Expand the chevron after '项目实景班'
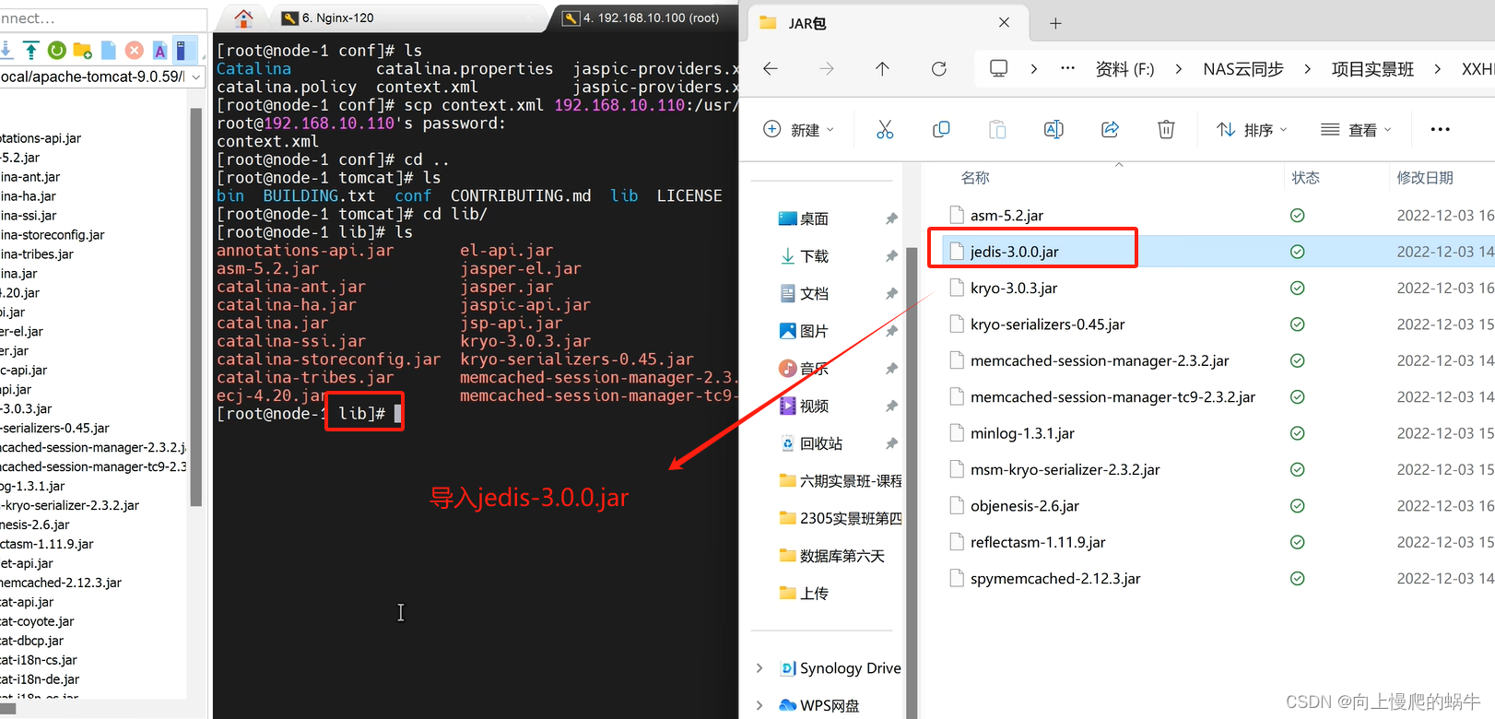 tap(1437, 68)
